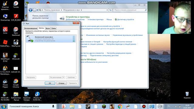Screen dimensions: 194x109
Task: Open the raskraski-dl desktop file
Action: click(x=16, y=69)
